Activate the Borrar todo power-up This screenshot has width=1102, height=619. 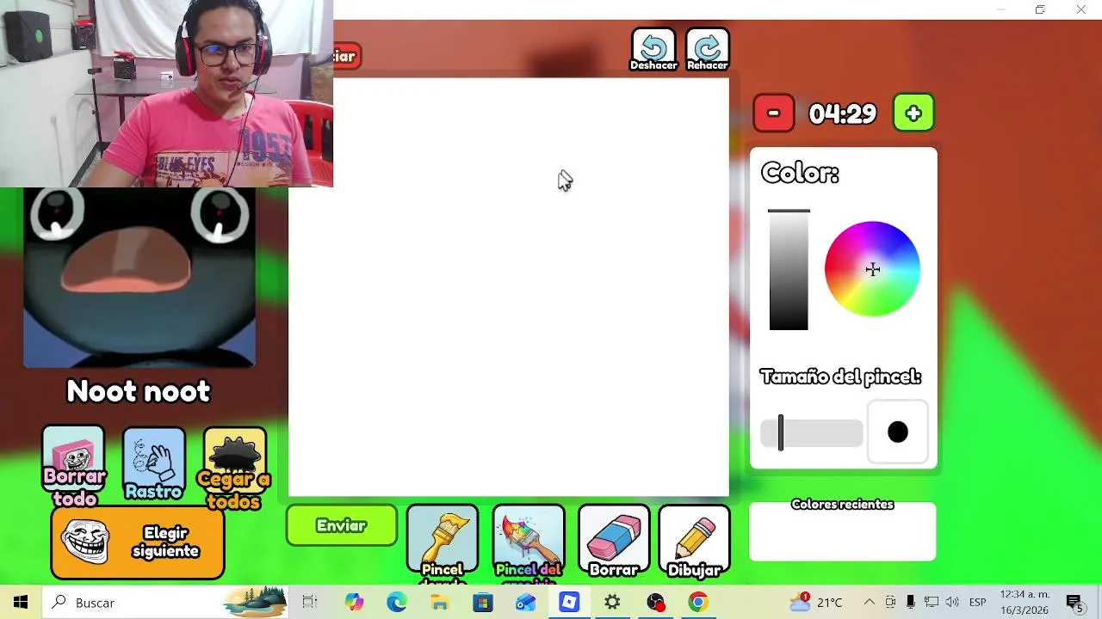click(74, 465)
